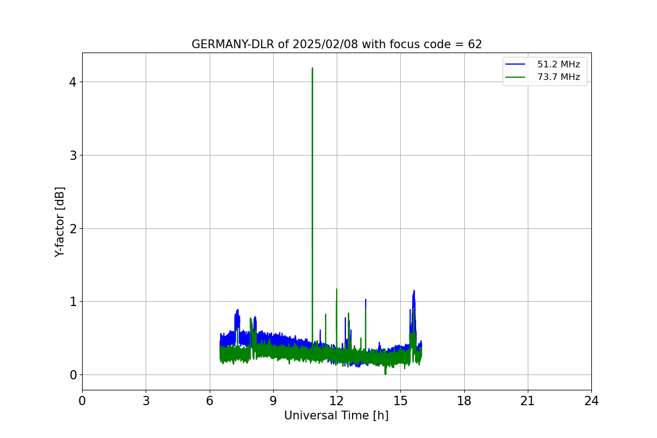The image size is (657, 438).
Task: Click the chart title GERMANY-DLR of 2025/02/08
Action: [337, 44]
